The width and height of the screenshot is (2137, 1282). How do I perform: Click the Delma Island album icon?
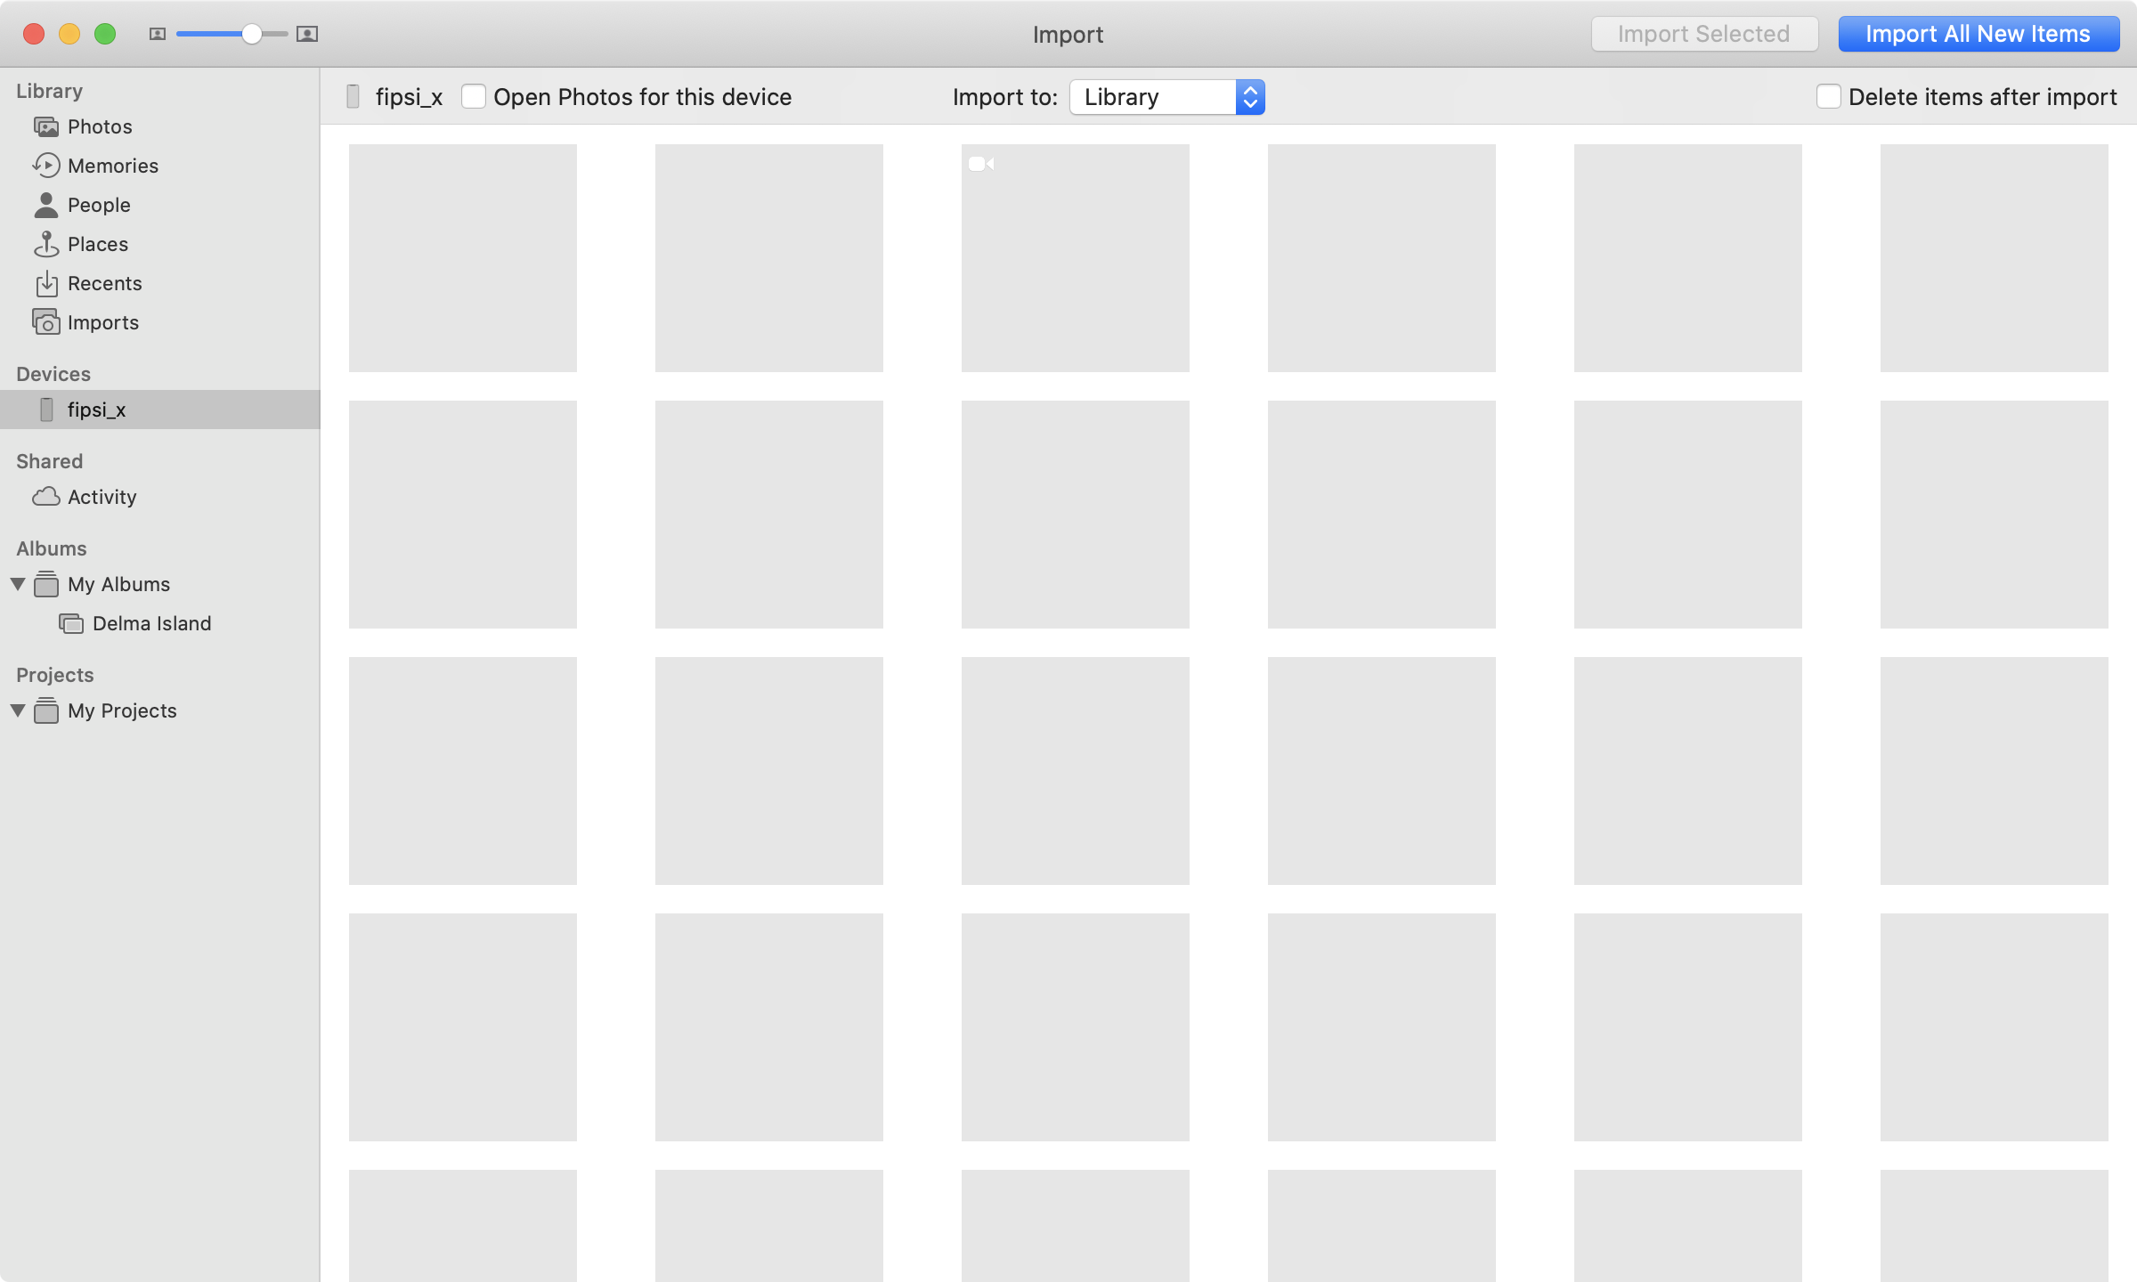pyautogui.click(x=71, y=623)
